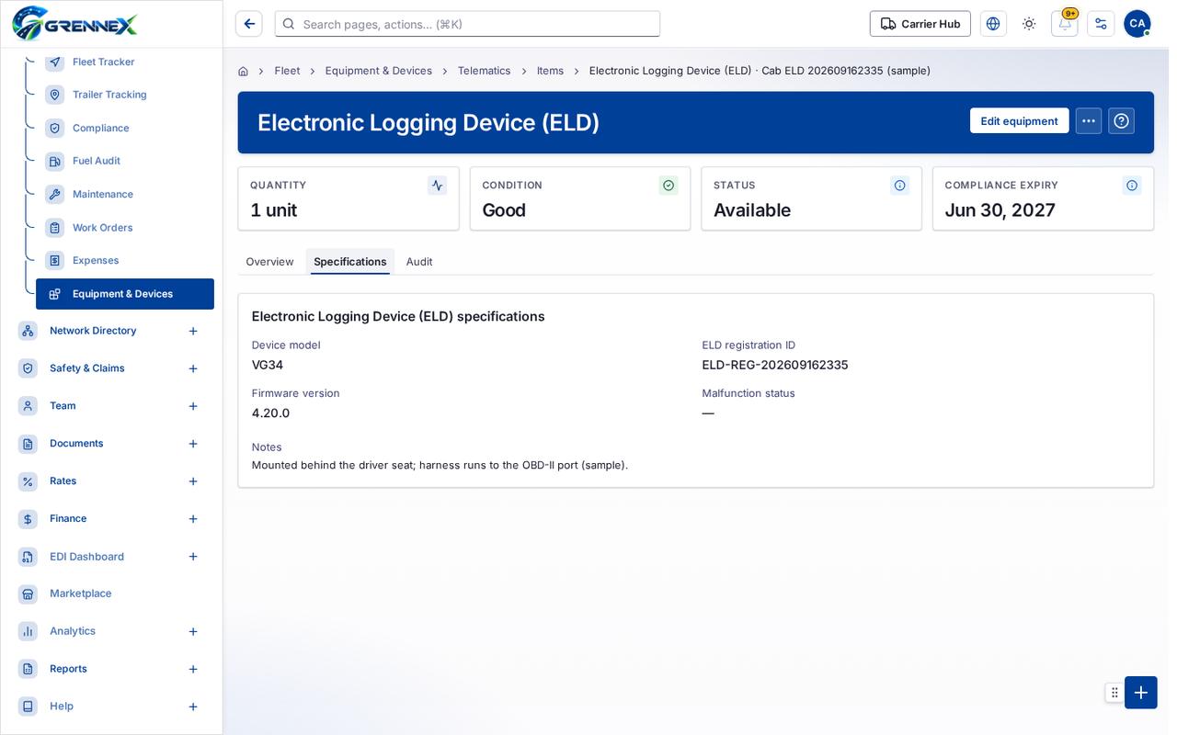Click the drag handle beside plus button

(1114, 693)
